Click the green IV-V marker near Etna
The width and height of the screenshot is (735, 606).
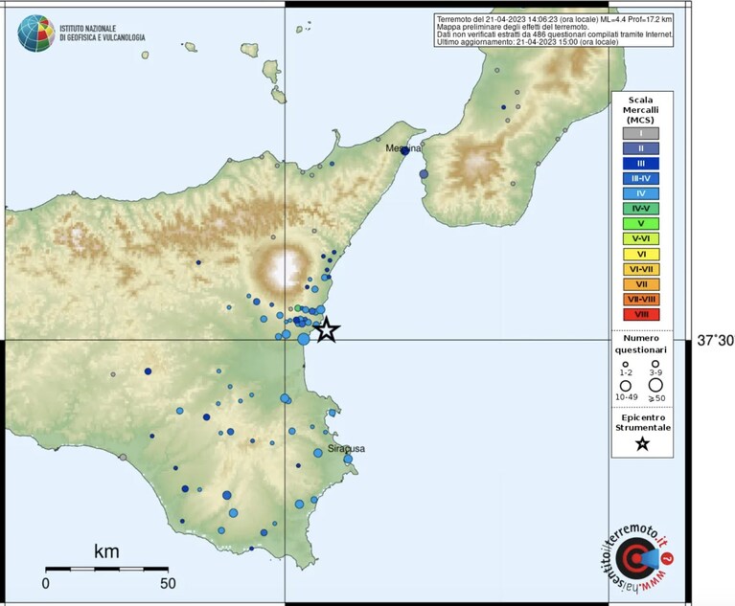298,307
